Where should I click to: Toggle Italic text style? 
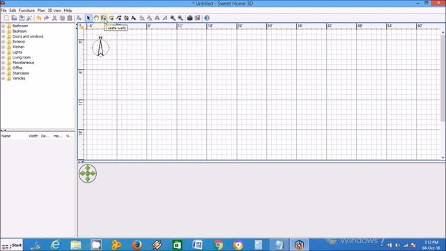164,18
